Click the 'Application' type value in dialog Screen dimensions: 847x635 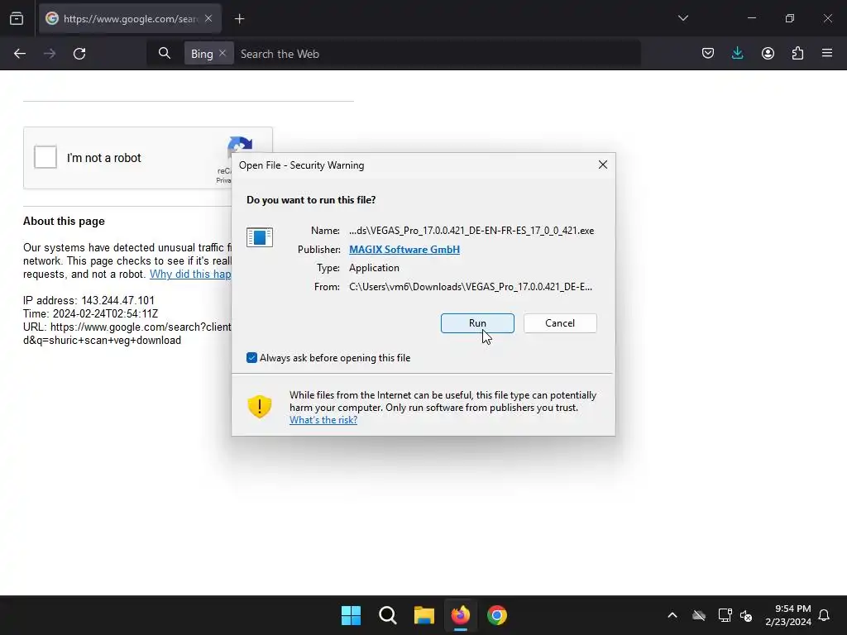tap(374, 268)
